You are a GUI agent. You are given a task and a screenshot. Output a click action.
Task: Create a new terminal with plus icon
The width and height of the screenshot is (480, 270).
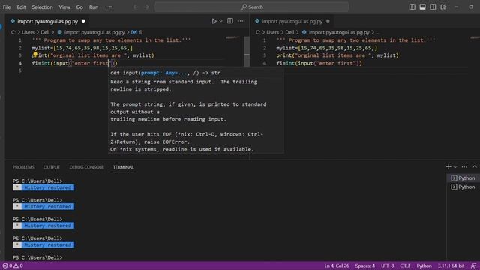448,166
